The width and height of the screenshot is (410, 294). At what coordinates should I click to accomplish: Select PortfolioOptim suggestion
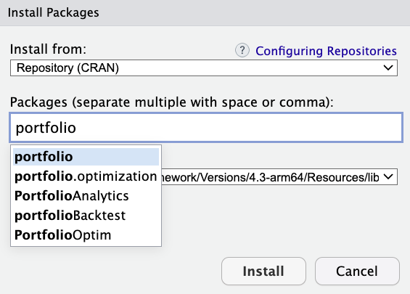pos(86,235)
